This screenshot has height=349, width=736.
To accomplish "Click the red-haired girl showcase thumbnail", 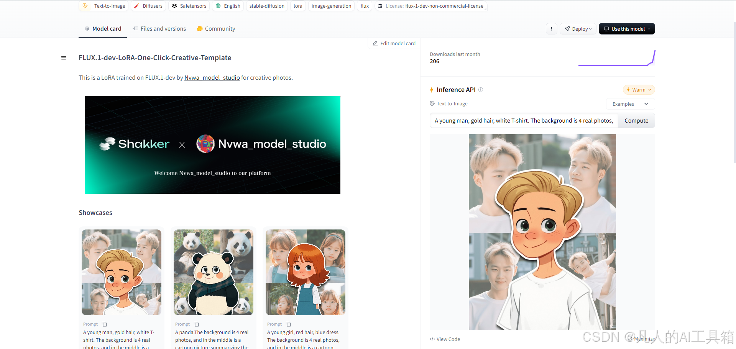I will point(306,272).
